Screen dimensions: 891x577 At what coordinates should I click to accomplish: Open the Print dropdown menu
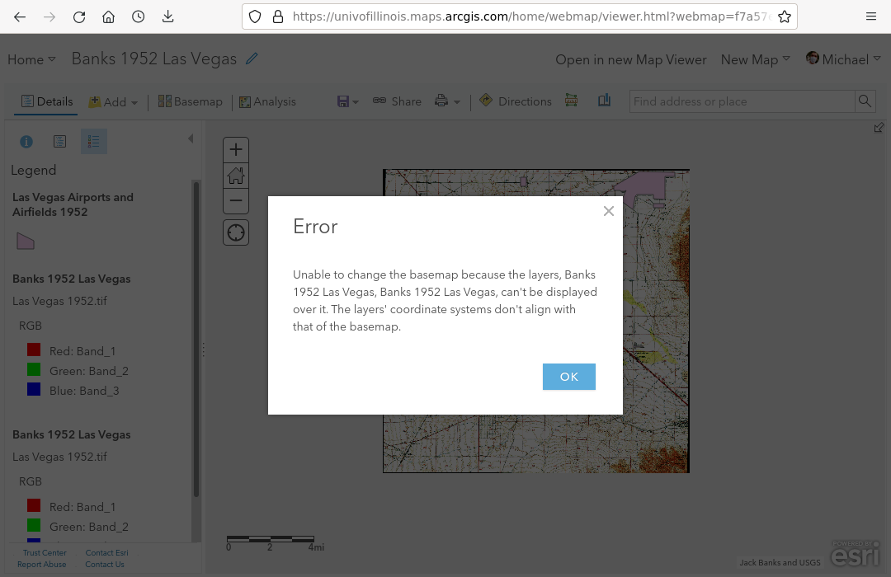pos(447,101)
